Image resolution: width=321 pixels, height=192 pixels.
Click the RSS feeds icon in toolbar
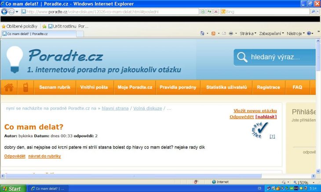click(213, 33)
